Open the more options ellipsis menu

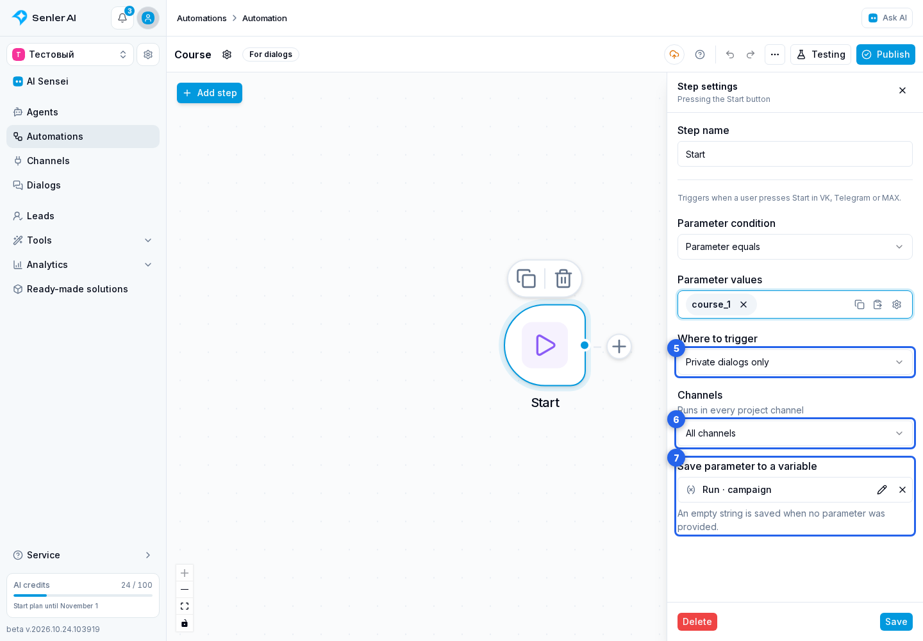pos(775,54)
